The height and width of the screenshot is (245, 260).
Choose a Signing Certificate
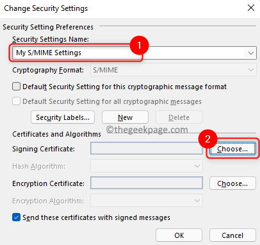[232, 149]
